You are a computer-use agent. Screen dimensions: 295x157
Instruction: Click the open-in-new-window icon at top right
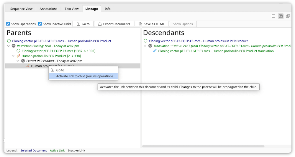tap(288, 16)
